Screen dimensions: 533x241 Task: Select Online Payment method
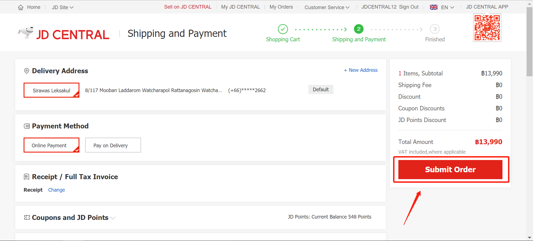click(x=51, y=145)
